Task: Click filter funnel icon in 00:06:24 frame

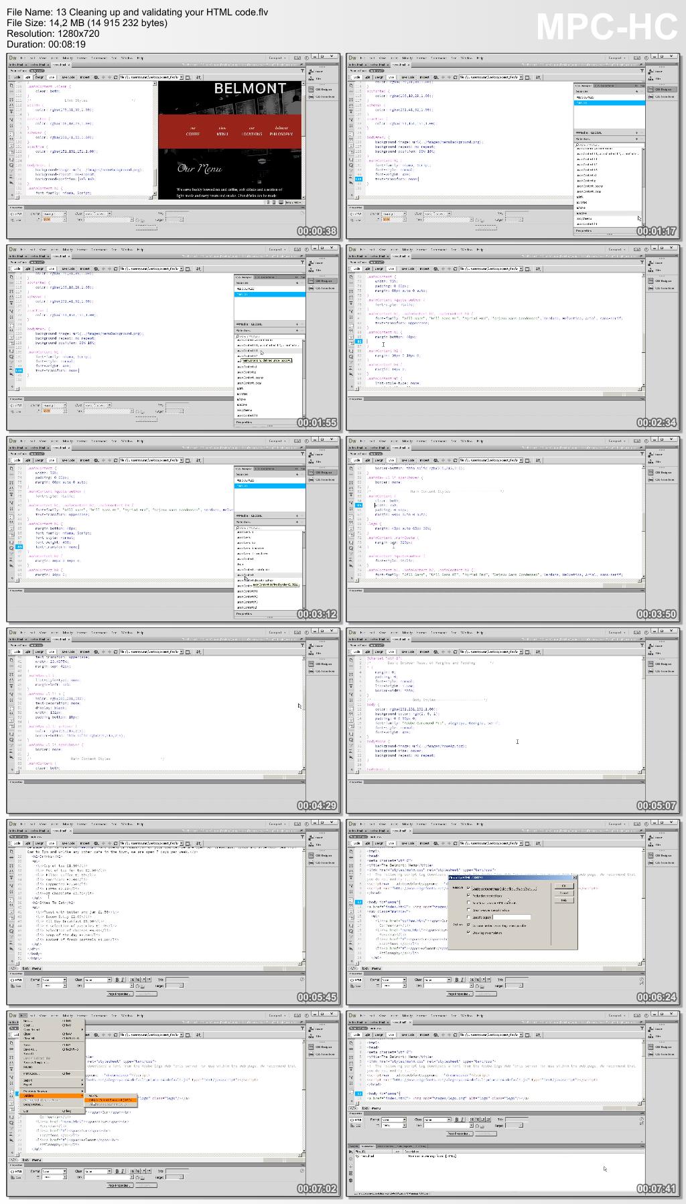Action: point(642,836)
